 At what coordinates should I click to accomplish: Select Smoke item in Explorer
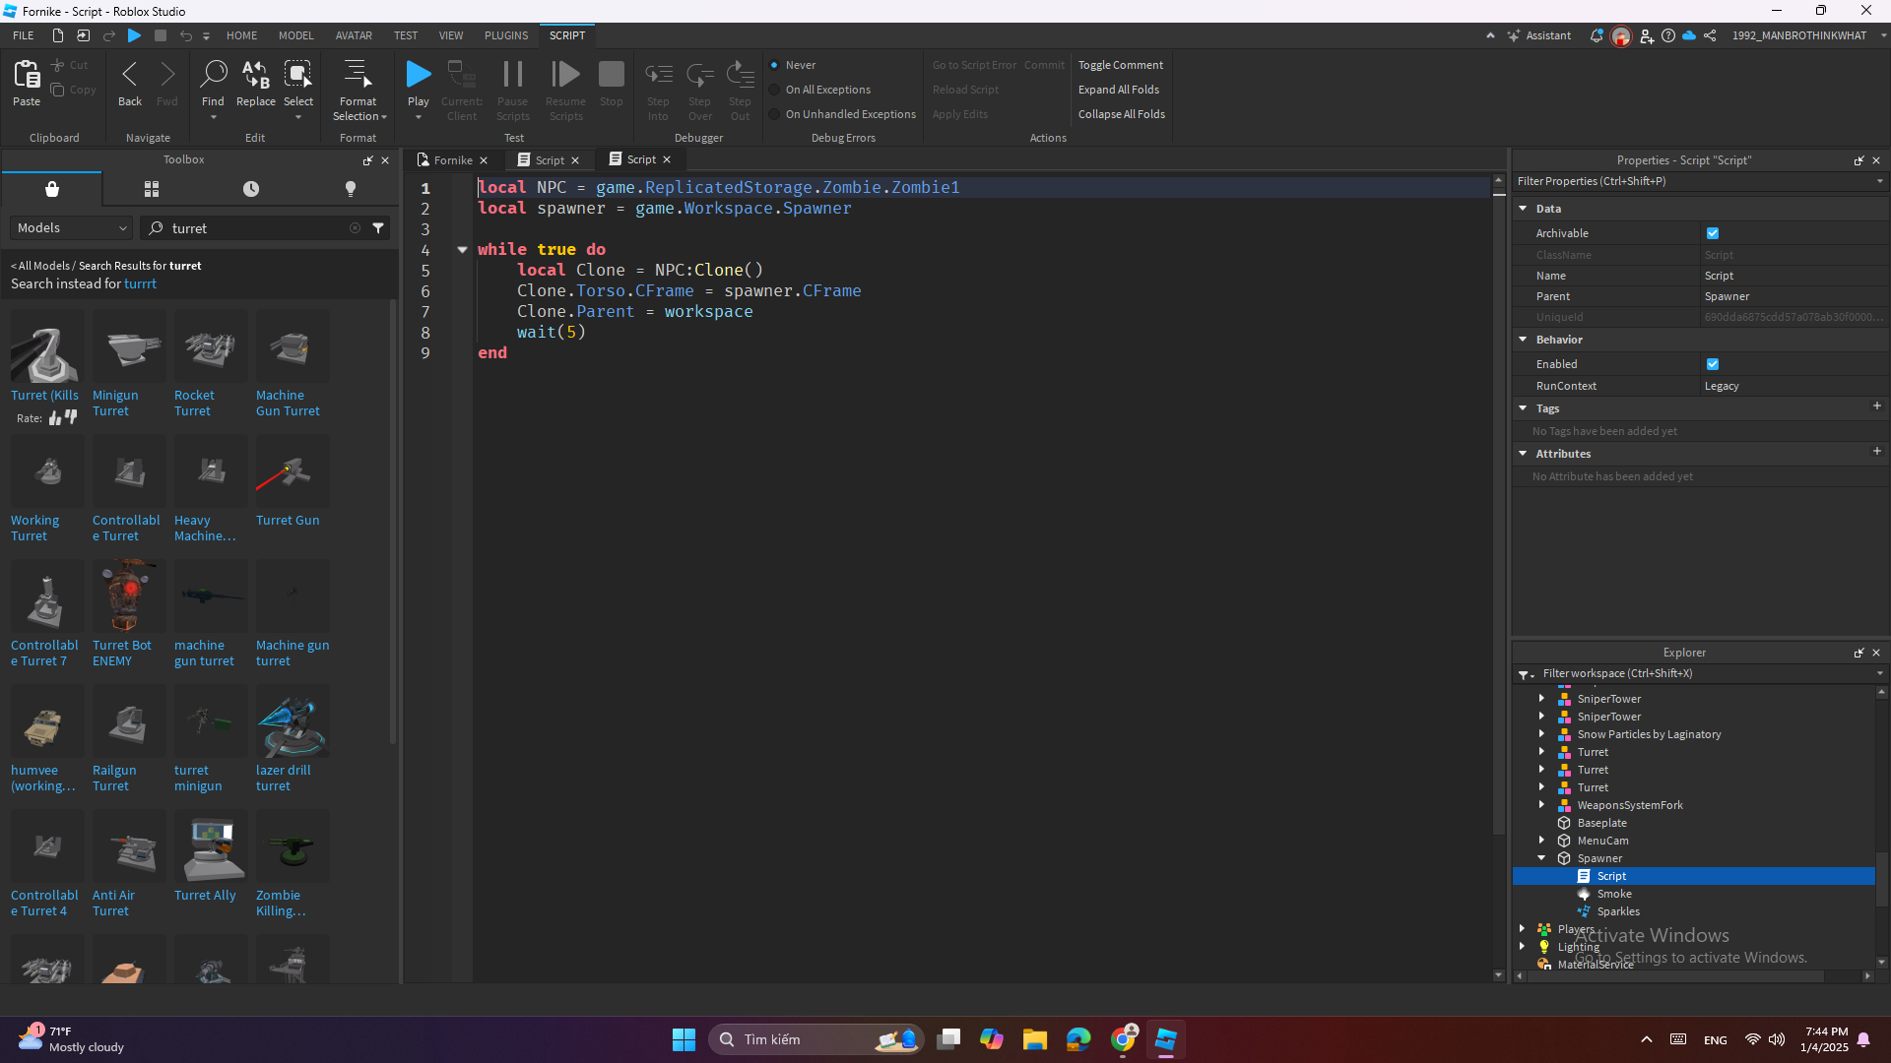point(1614,894)
